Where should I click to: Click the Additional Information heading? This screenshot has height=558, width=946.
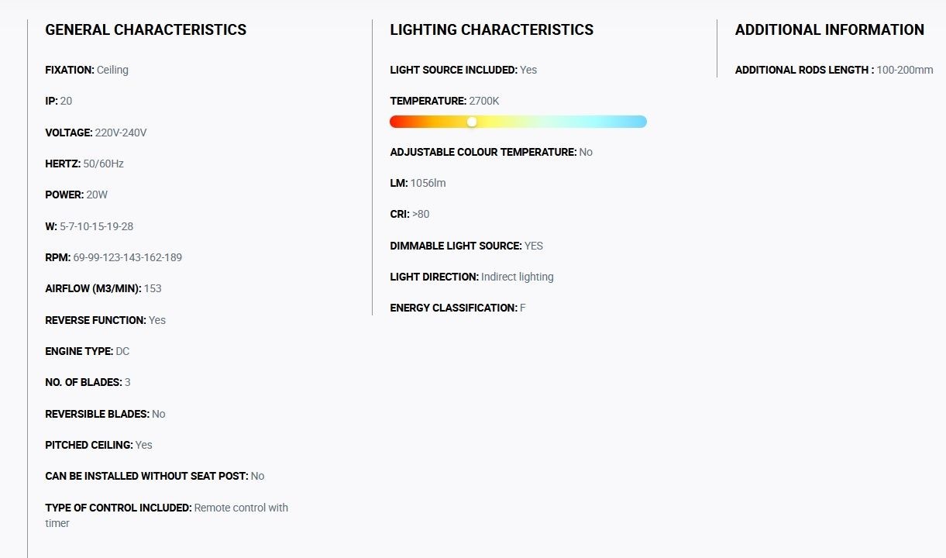(x=829, y=30)
